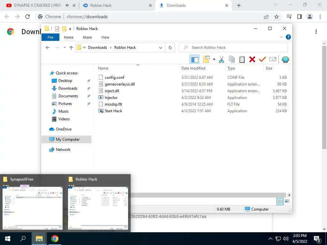This screenshot has height=245, width=327.
Task: Click the horizontal scrollbar right arrow
Action: [289, 195]
